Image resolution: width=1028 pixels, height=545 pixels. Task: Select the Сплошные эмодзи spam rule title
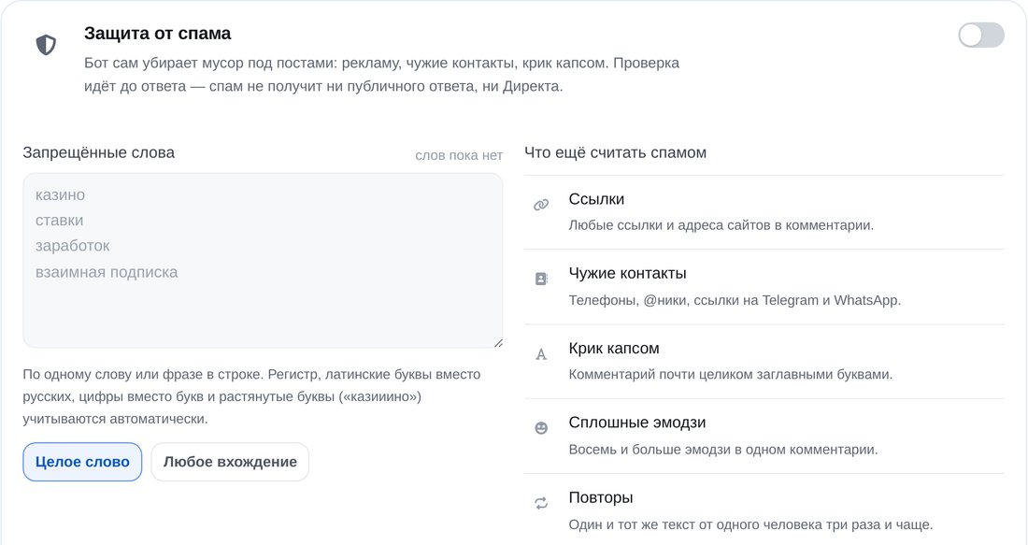pos(637,423)
